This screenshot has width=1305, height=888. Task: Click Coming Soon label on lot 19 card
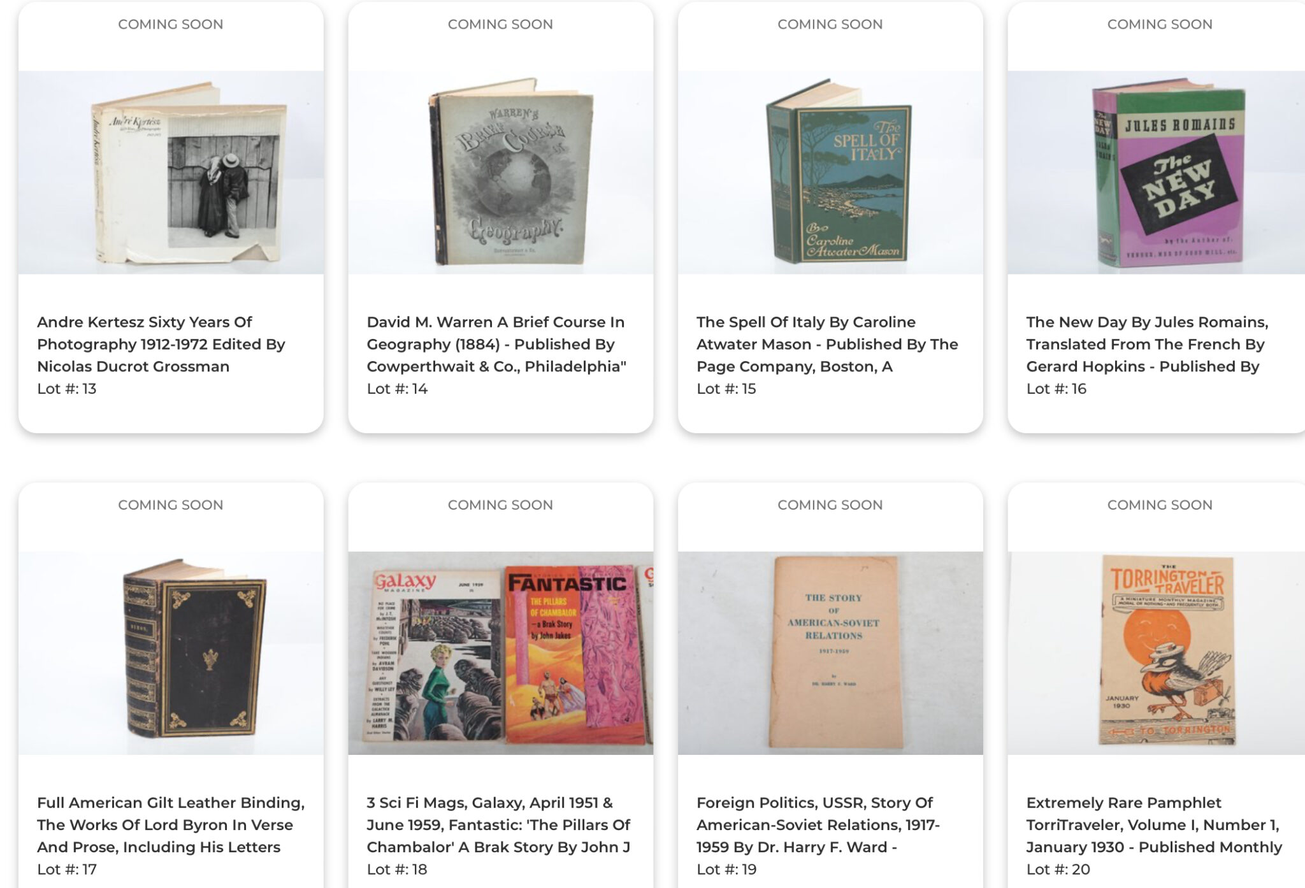pos(830,505)
